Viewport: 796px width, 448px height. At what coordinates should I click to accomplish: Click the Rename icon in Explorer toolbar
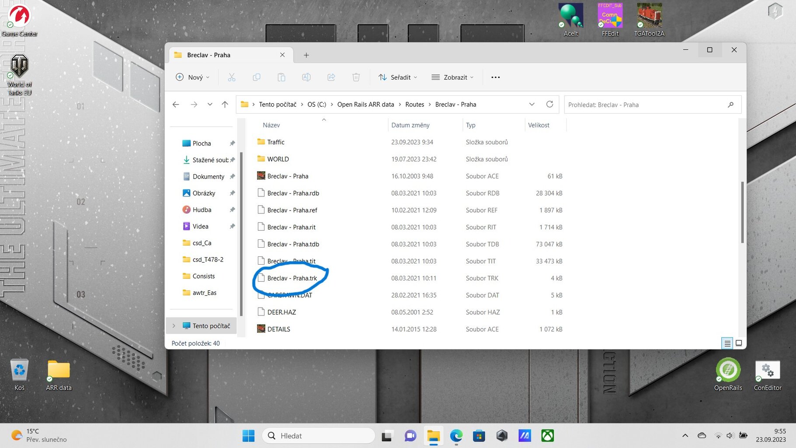[306, 77]
